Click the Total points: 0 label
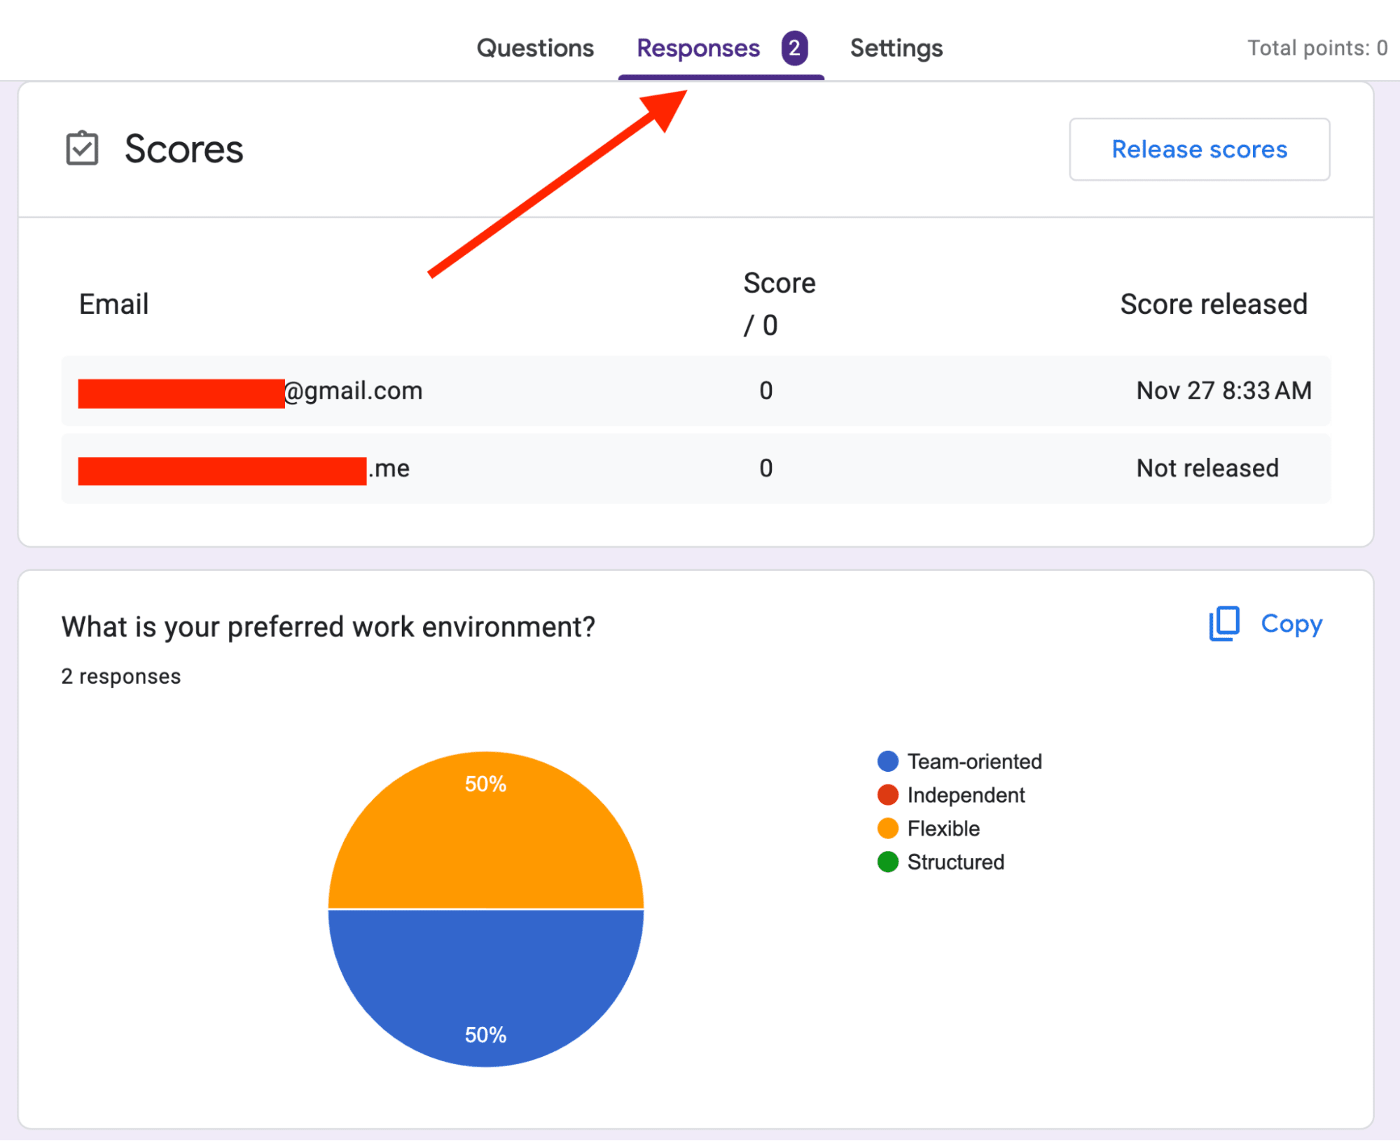This screenshot has height=1141, width=1400. click(x=1316, y=48)
